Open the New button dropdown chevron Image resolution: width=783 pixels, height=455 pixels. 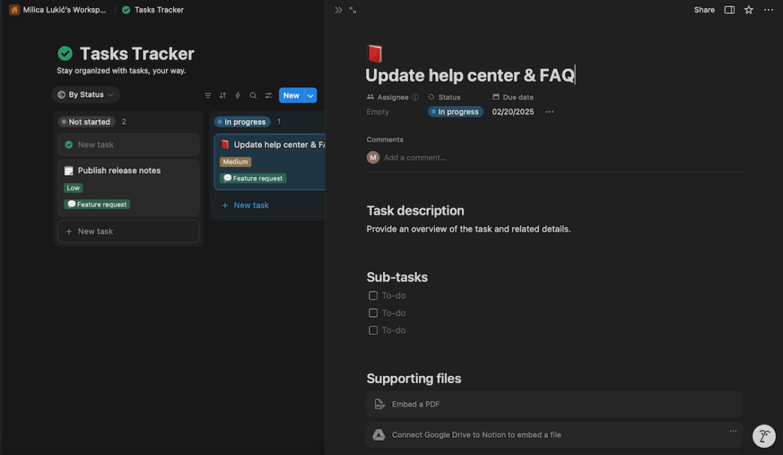[x=310, y=95]
